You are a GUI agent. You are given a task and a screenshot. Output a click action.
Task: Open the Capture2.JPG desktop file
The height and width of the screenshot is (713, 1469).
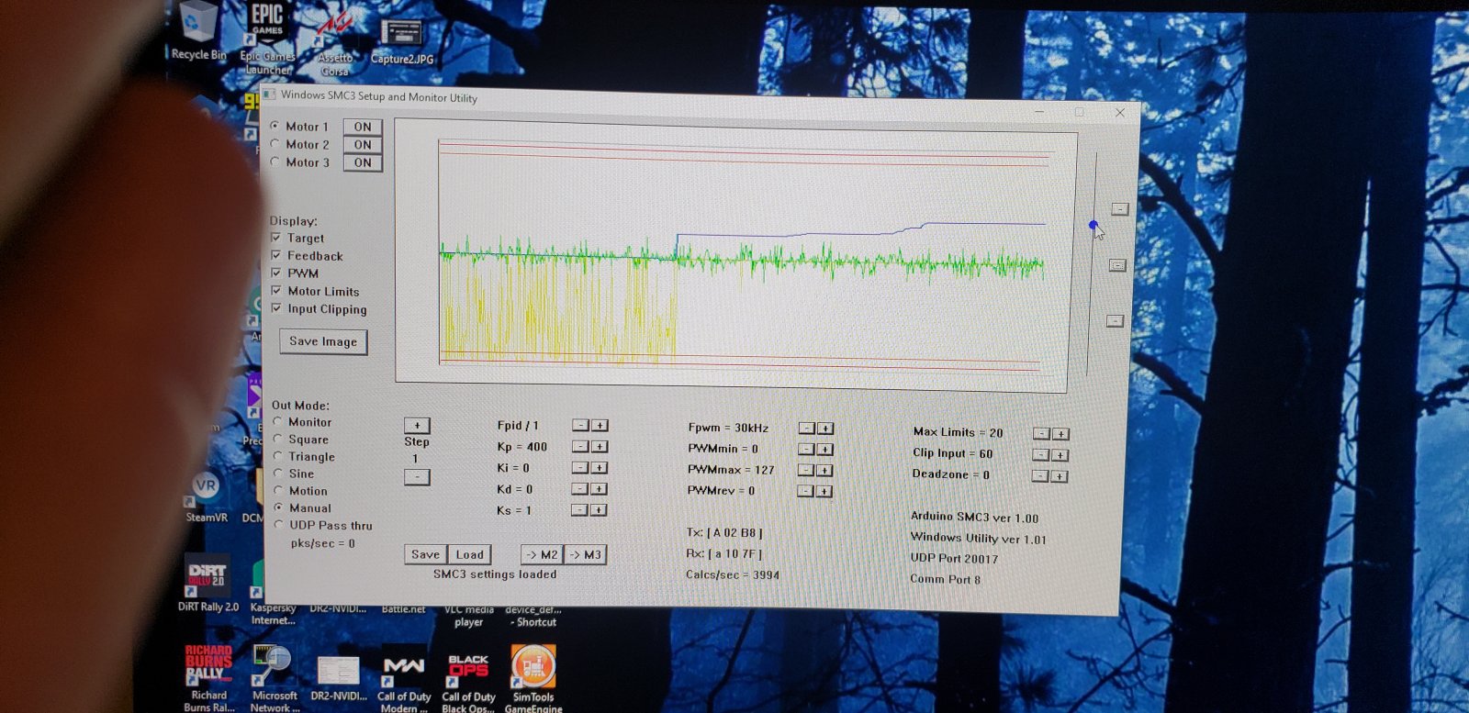pyautogui.click(x=401, y=37)
